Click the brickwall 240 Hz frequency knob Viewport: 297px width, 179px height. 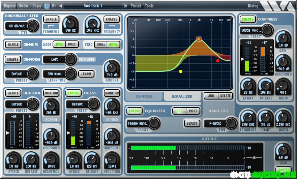click(70, 23)
